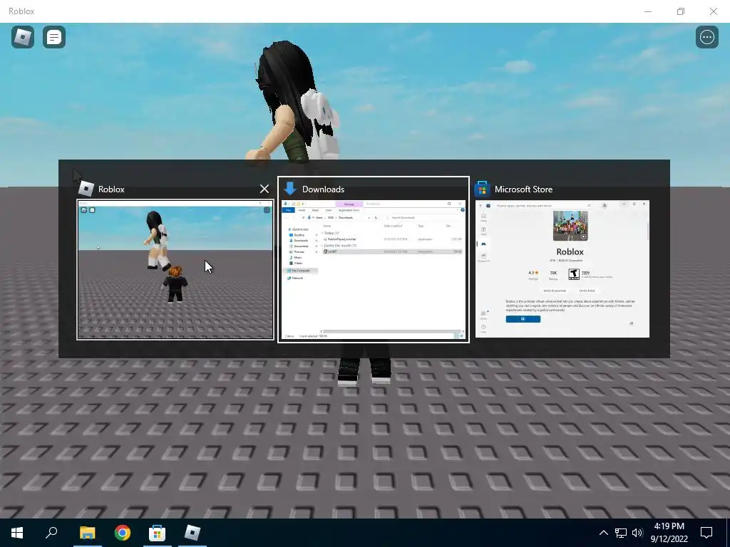
Task: Restore down the Roblox window
Action: (x=681, y=11)
